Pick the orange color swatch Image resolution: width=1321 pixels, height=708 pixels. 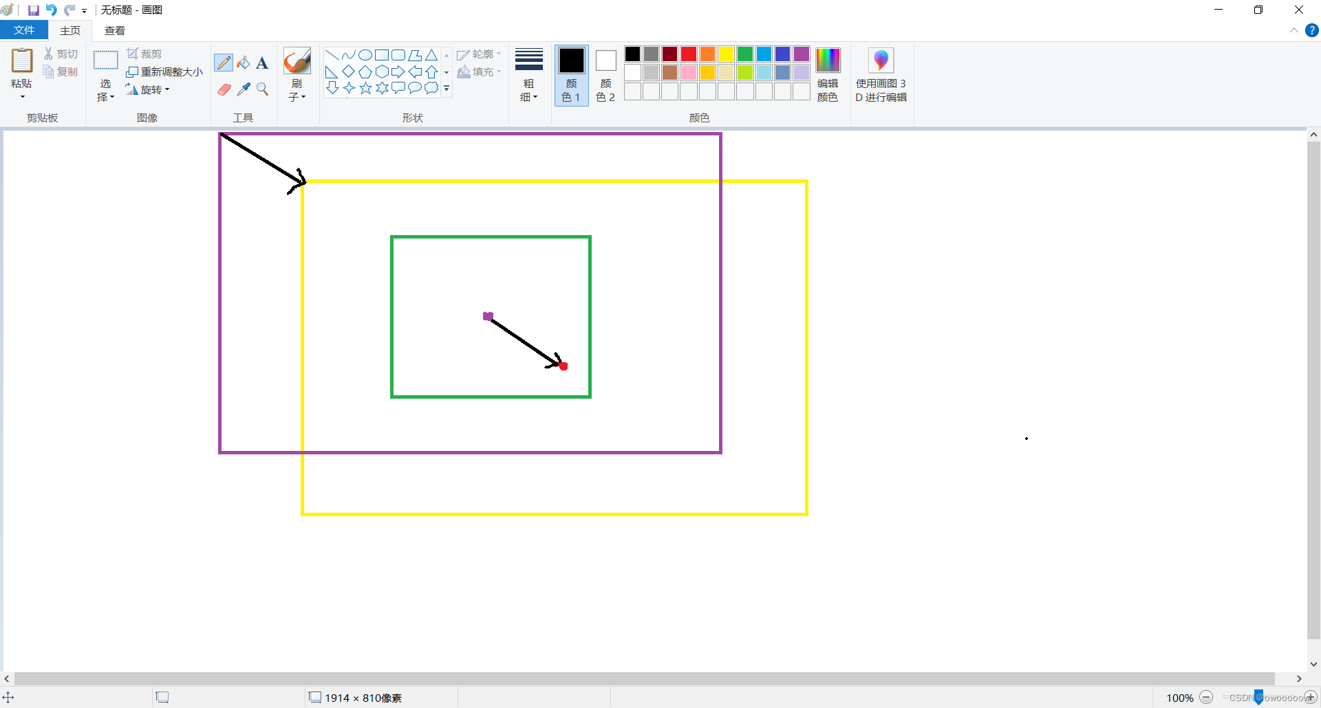click(707, 54)
